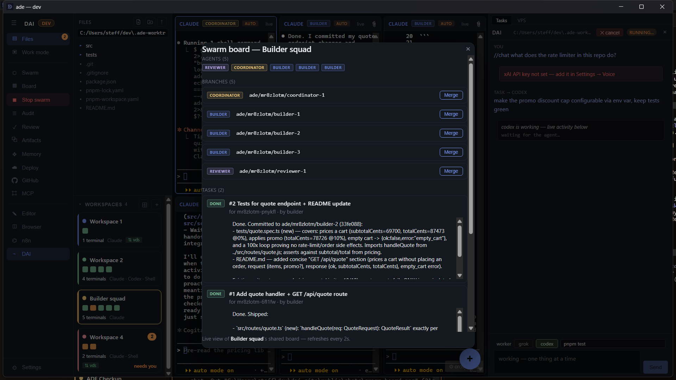This screenshot has height=380, width=676.
Task: Expand the src folder
Action: pos(89,46)
